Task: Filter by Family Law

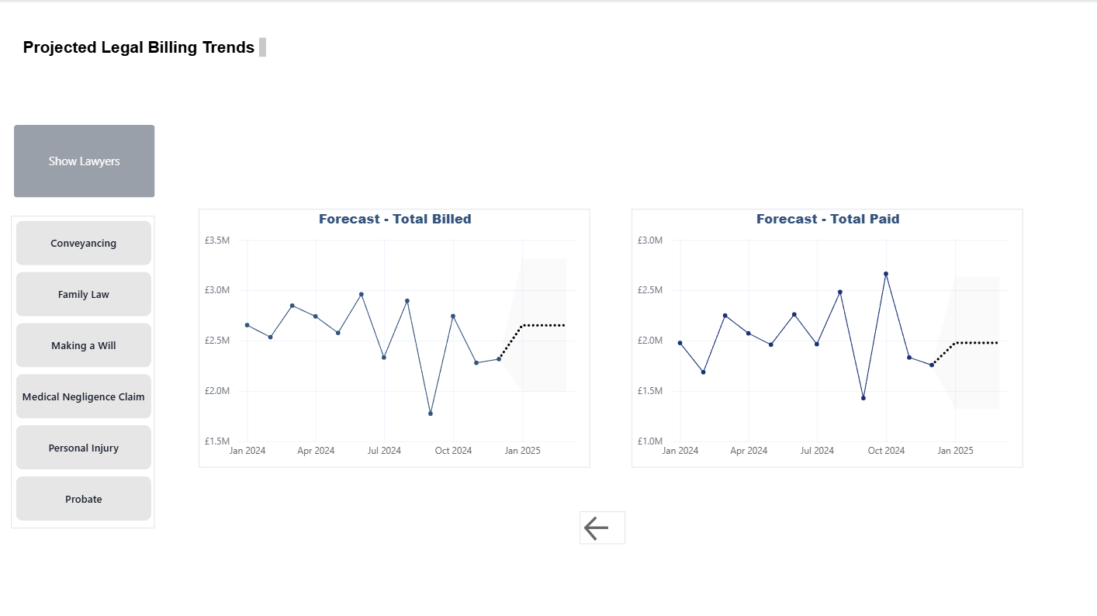Action: tap(84, 295)
